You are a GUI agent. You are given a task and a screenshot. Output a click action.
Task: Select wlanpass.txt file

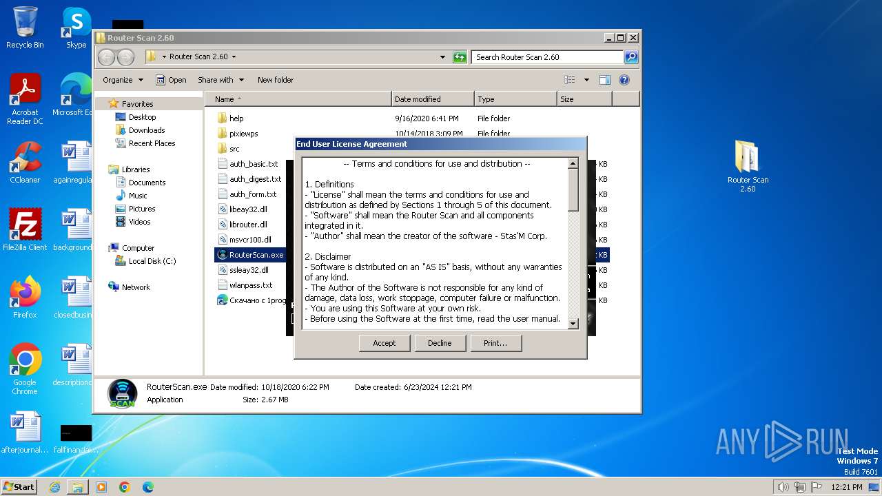point(251,285)
